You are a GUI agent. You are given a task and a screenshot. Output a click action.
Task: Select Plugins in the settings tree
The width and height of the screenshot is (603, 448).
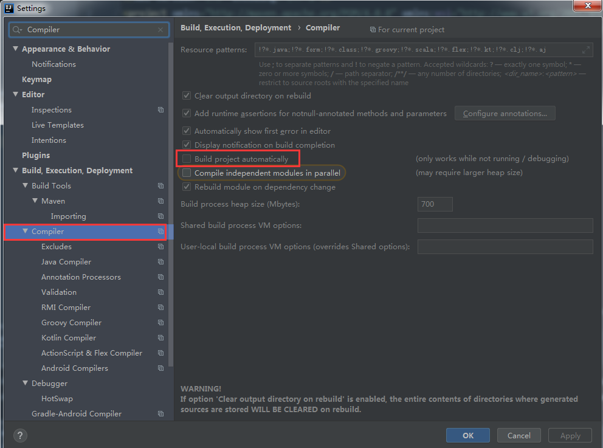[36, 156]
